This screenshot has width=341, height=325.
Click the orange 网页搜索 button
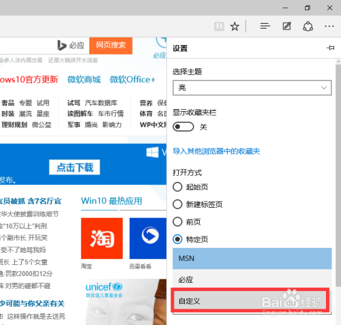pos(110,46)
